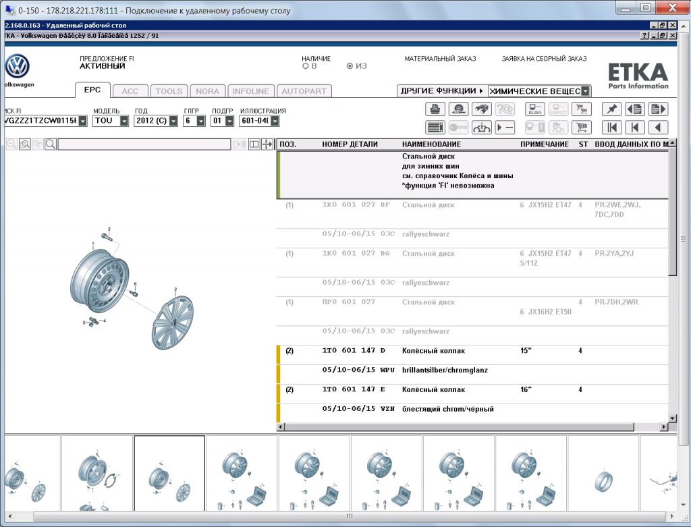Image resolution: width=691 pixels, height=527 pixels.
Task: Click the МАТЕРИАЛЬНЫЙ ЗАКАЗ label
Action: click(440, 59)
